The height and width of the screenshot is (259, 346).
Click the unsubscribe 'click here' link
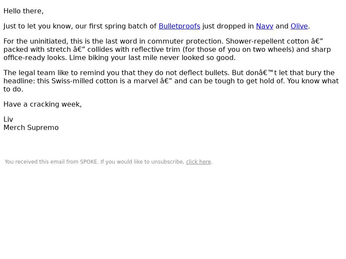[x=199, y=162]
